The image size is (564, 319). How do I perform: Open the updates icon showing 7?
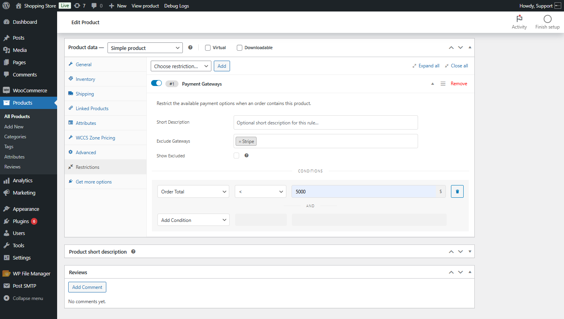point(79,6)
